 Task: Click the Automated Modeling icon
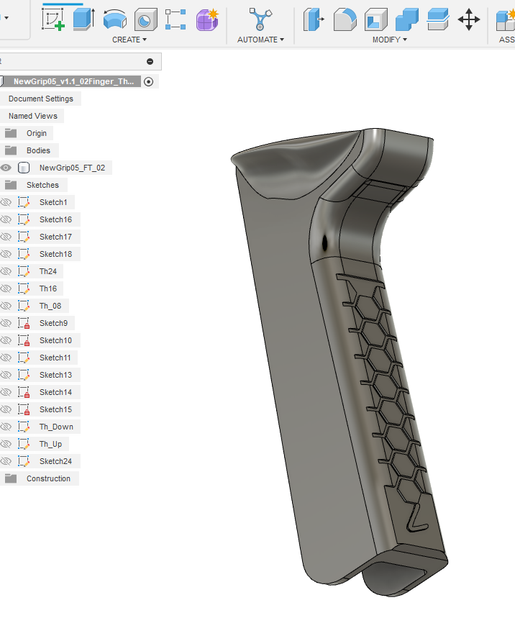pyautogui.click(x=260, y=19)
